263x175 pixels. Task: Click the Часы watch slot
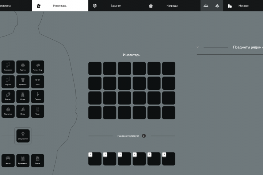(38, 111)
